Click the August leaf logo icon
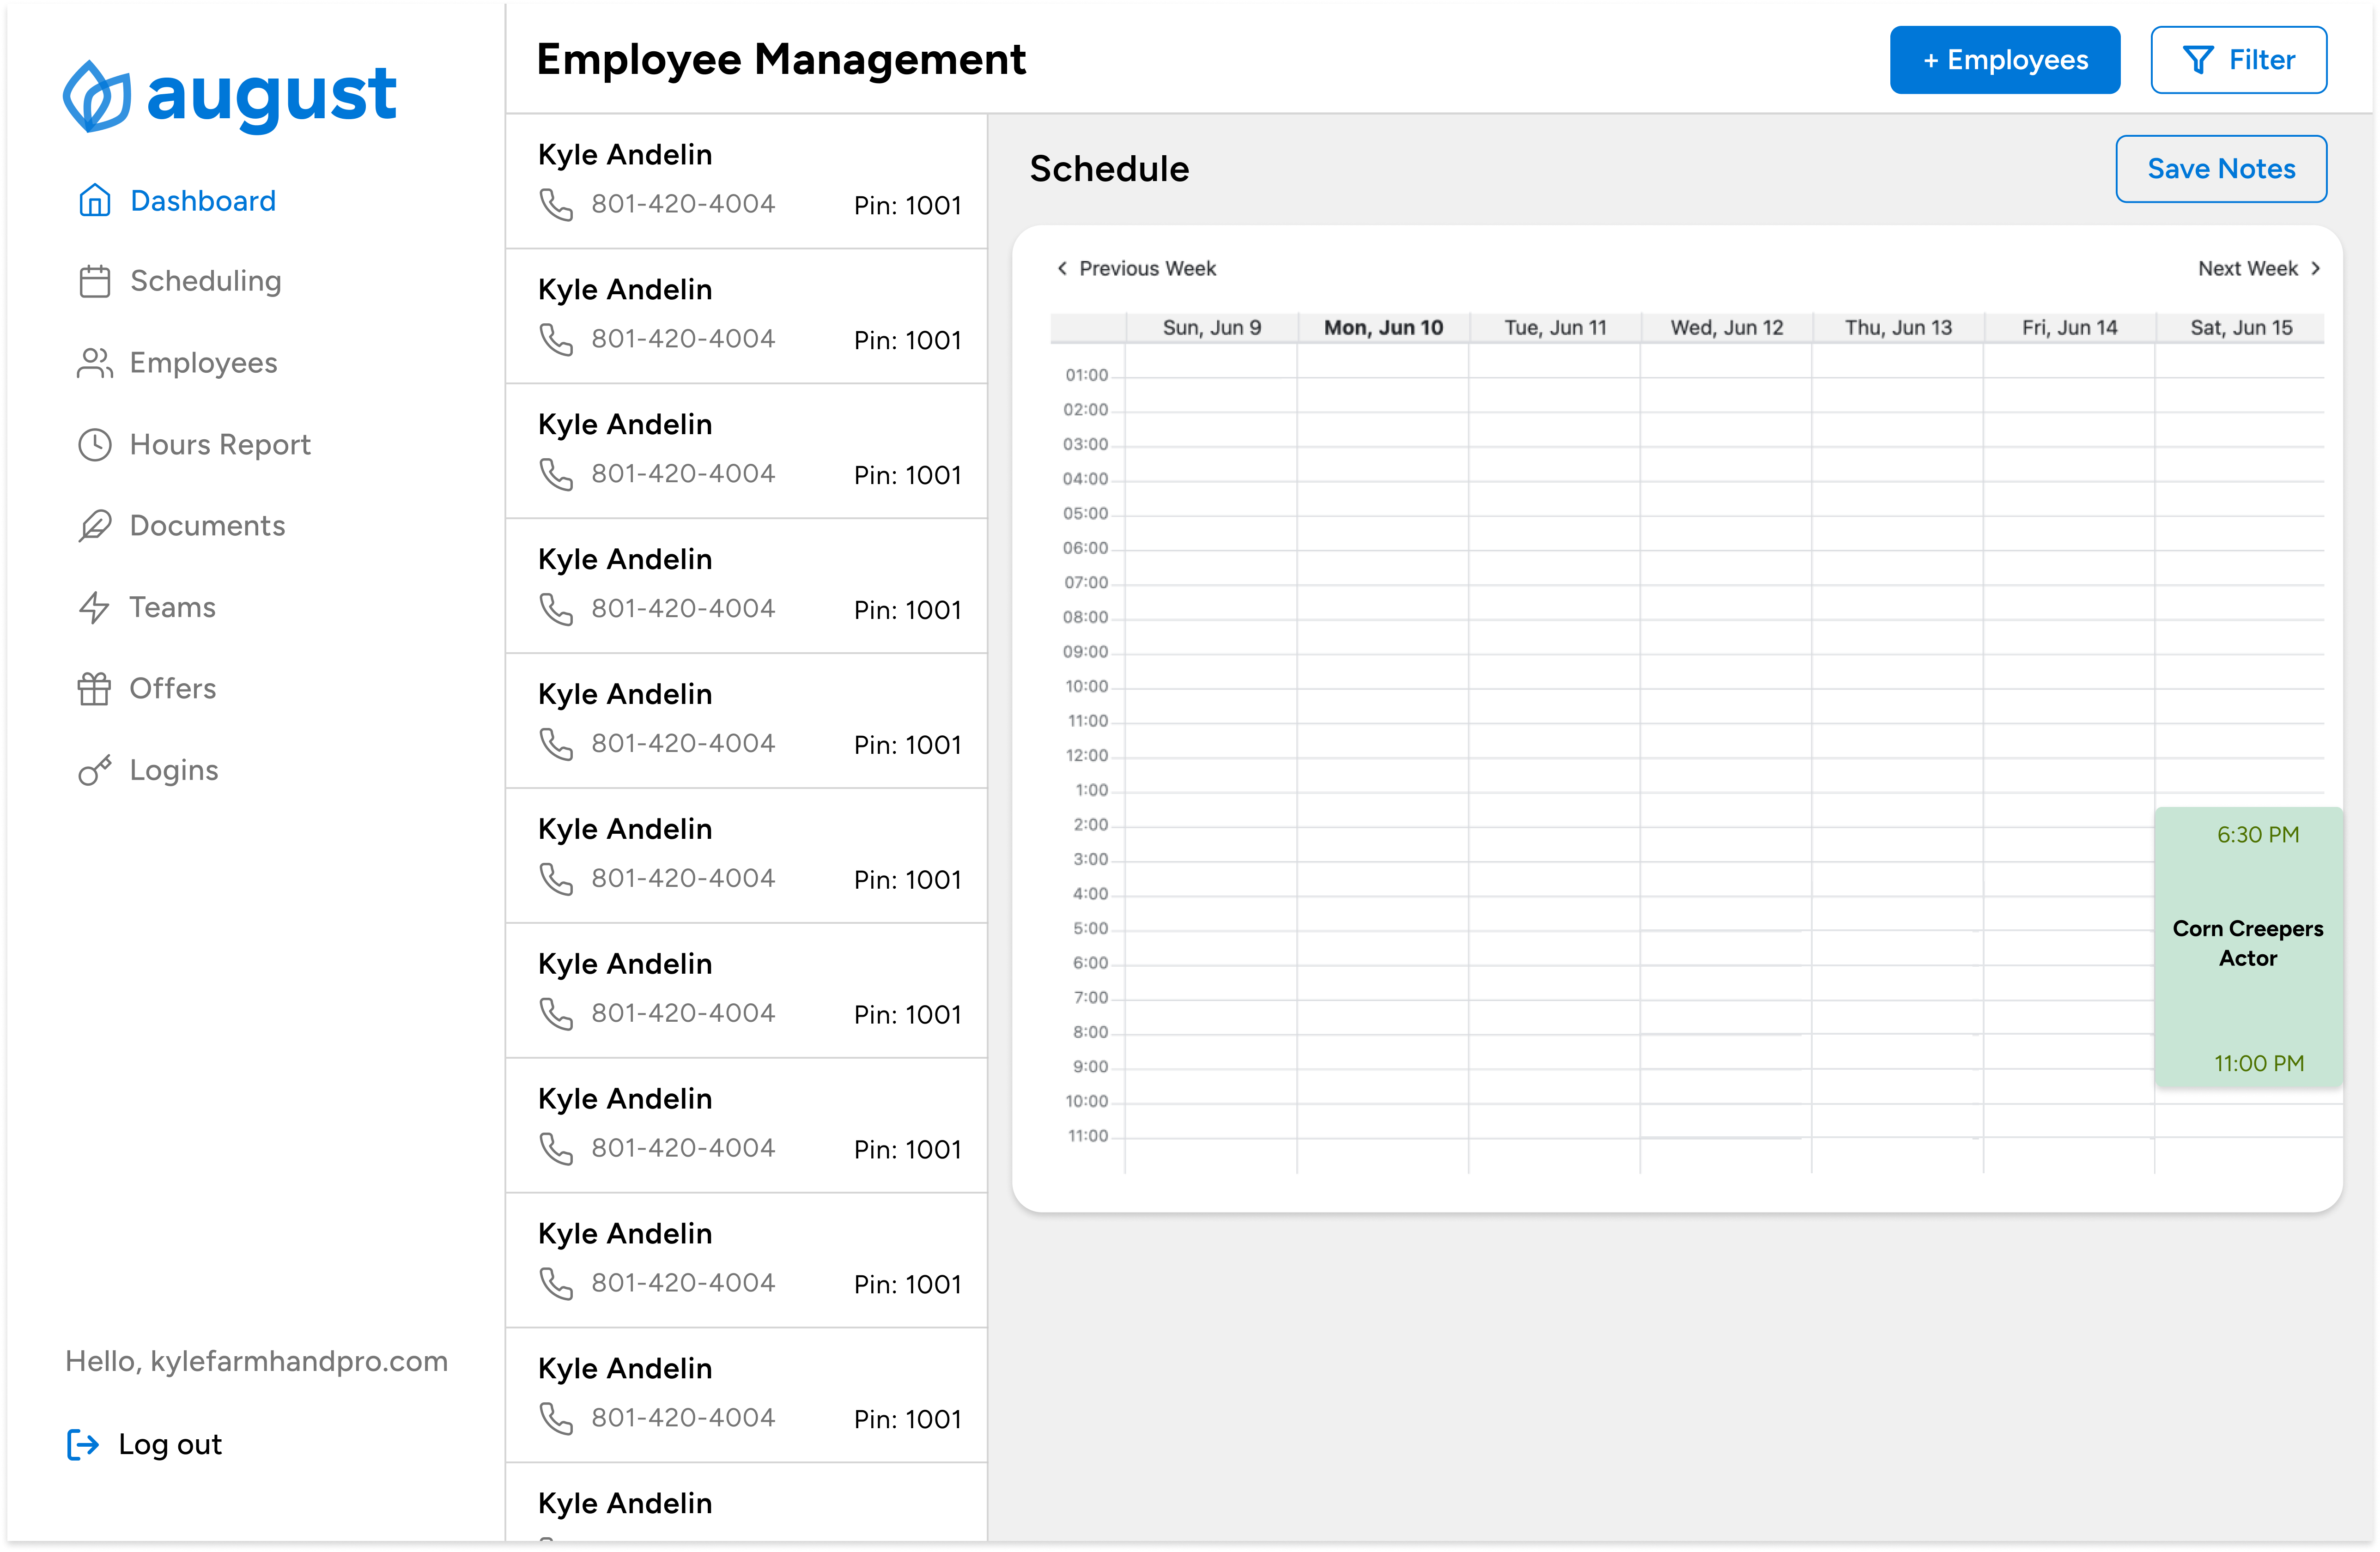 (96, 97)
